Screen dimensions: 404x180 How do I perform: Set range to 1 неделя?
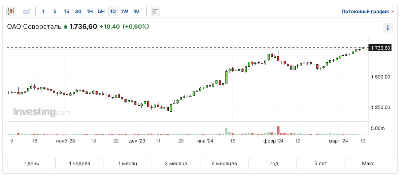(79, 164)
